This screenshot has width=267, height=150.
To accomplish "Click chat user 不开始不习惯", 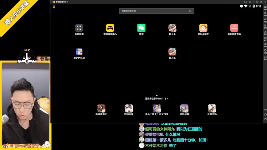I will [x=156, y=146].
